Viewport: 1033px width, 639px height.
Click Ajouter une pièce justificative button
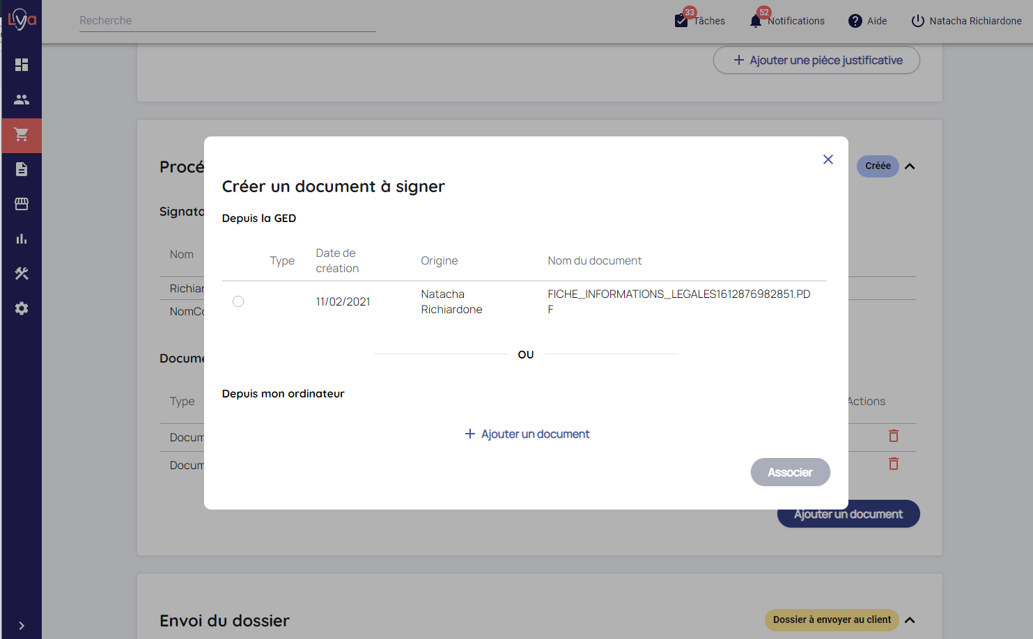coord(816,61)
